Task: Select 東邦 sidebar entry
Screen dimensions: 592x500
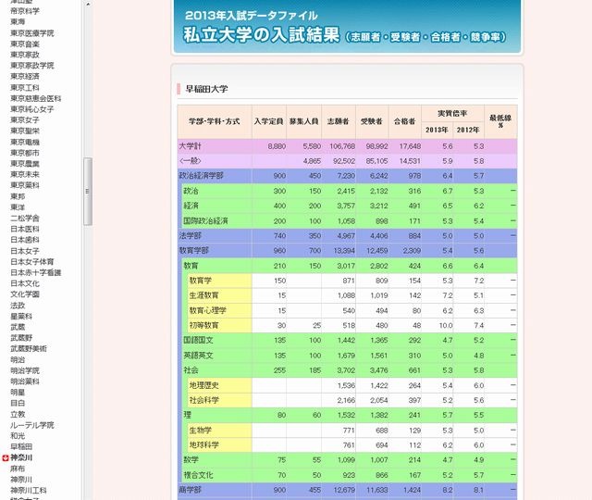Action: 18,196
